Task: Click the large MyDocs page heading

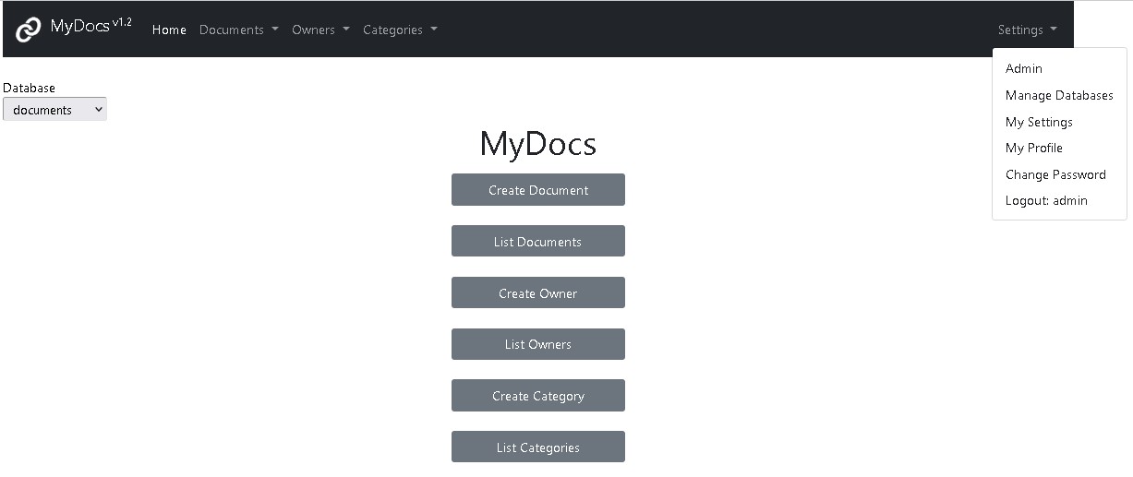Action: click(x=538, y=144)
